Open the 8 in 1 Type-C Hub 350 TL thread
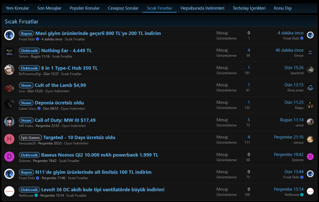This screenshot has height=202, width=319. pyautogui.click(x=69, y=68)
